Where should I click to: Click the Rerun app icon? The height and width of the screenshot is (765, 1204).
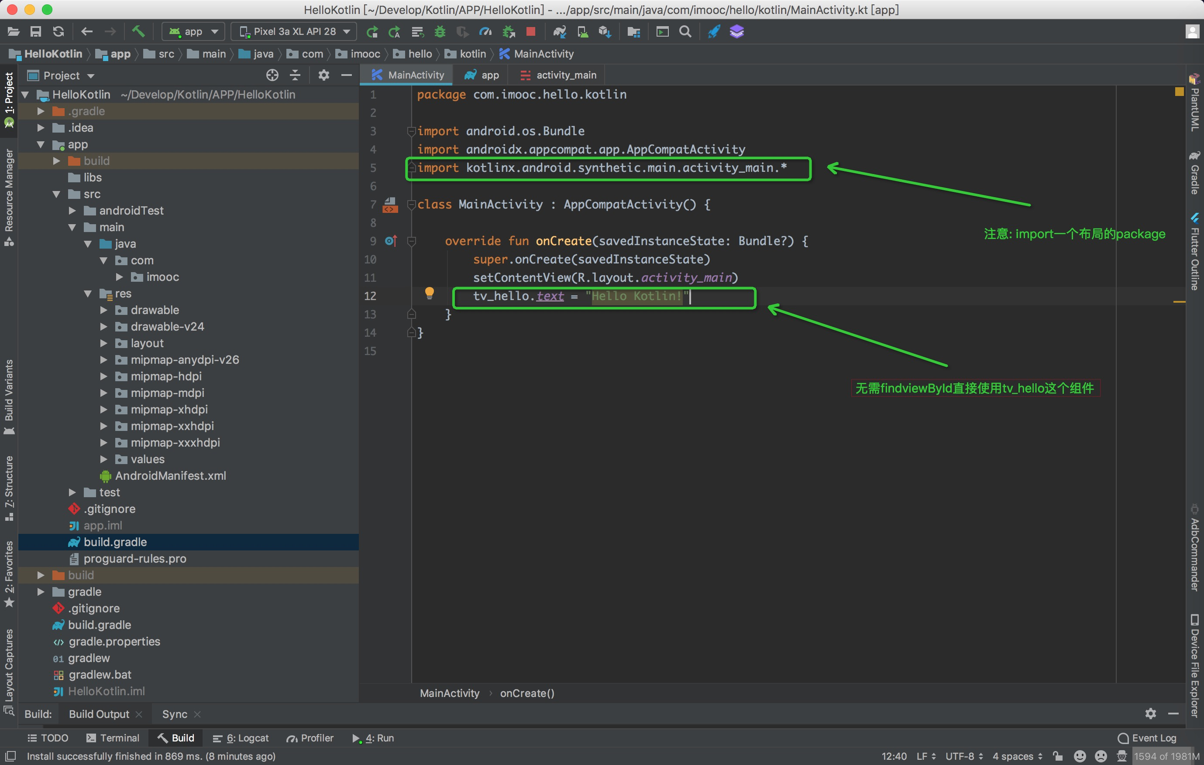pyautogui.click(x=372, y=32)
